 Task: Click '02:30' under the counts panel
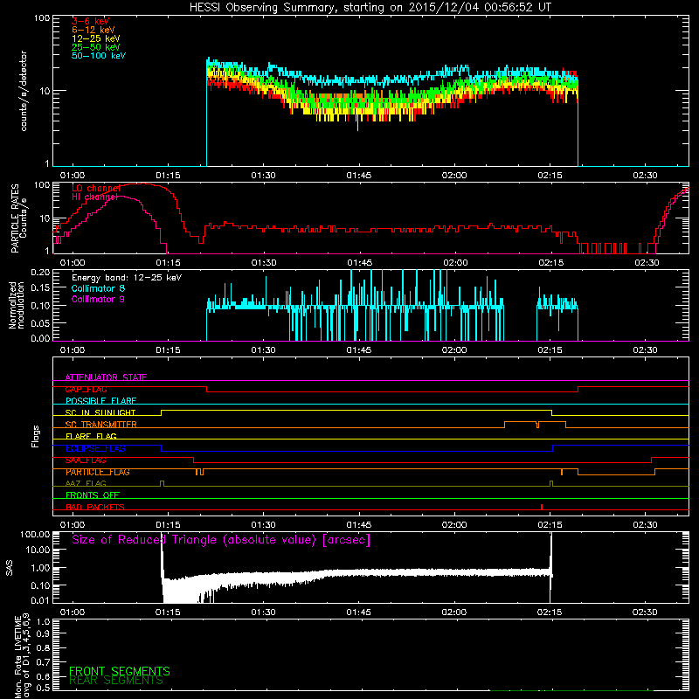pos(645,176)
